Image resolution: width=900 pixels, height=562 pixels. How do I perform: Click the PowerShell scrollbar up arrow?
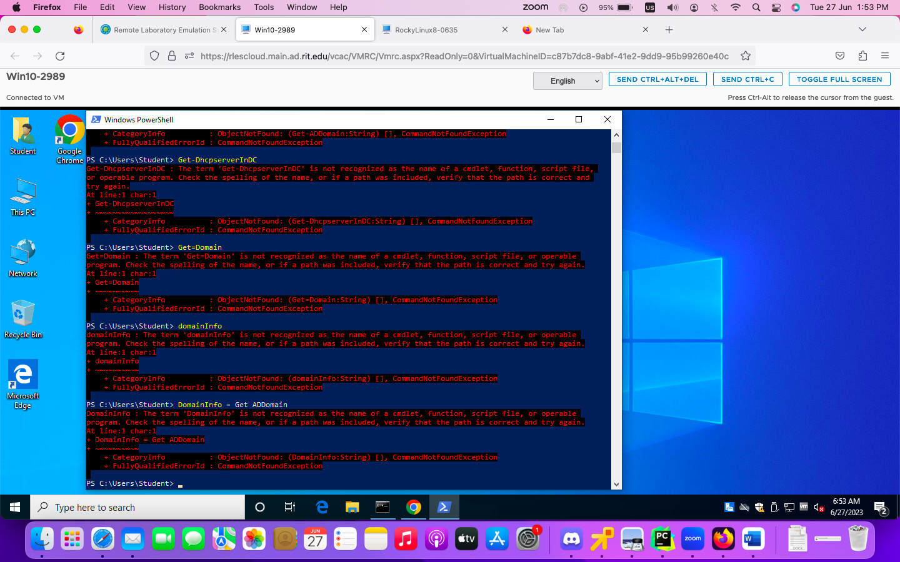click(616, 134)
